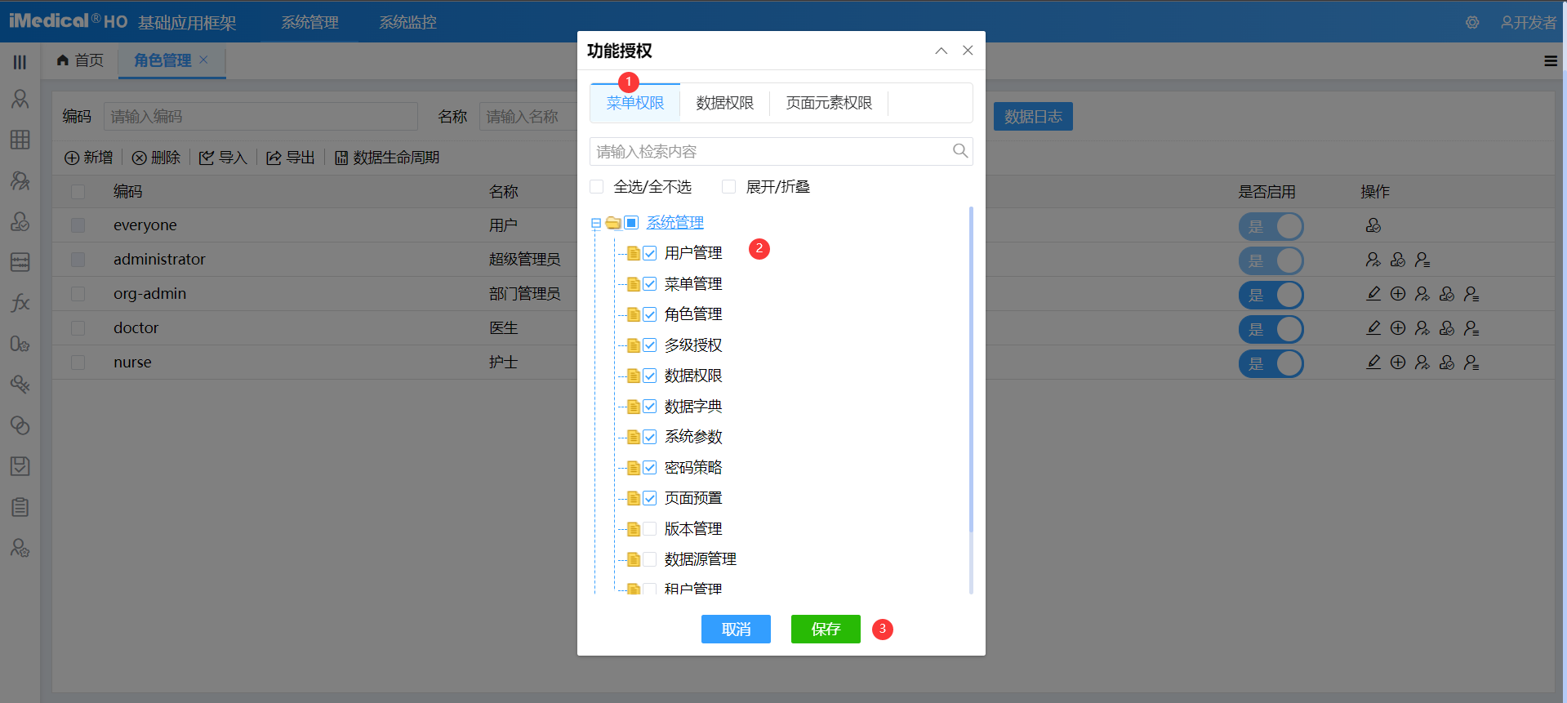Viewport: 1567px width, 703px height.
Task: Click the edit pencil icon for the nurse row
Action: pyautogui.click(x=1373, y=363)
